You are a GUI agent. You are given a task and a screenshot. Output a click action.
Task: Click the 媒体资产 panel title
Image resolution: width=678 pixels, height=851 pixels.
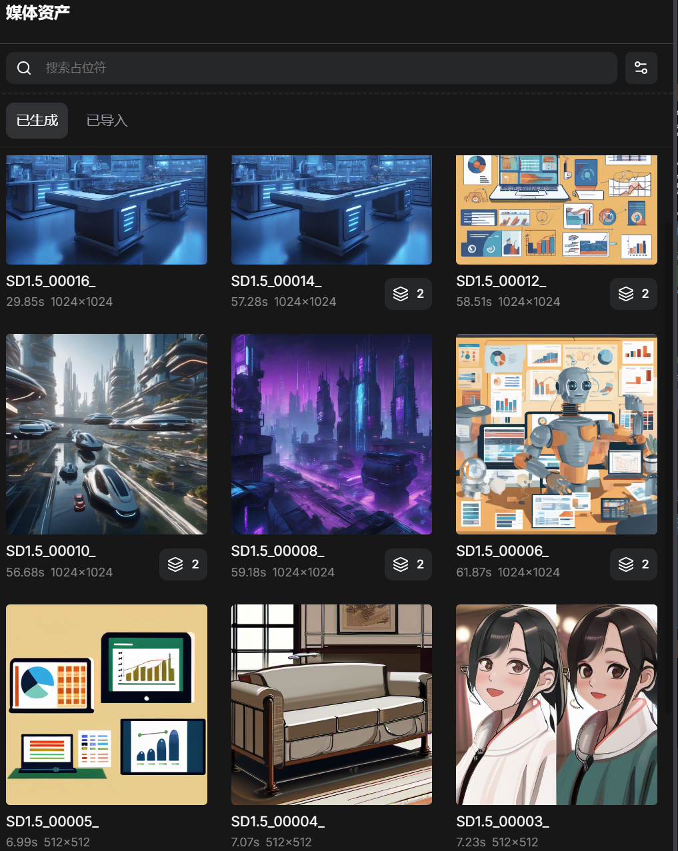(38, 13)
